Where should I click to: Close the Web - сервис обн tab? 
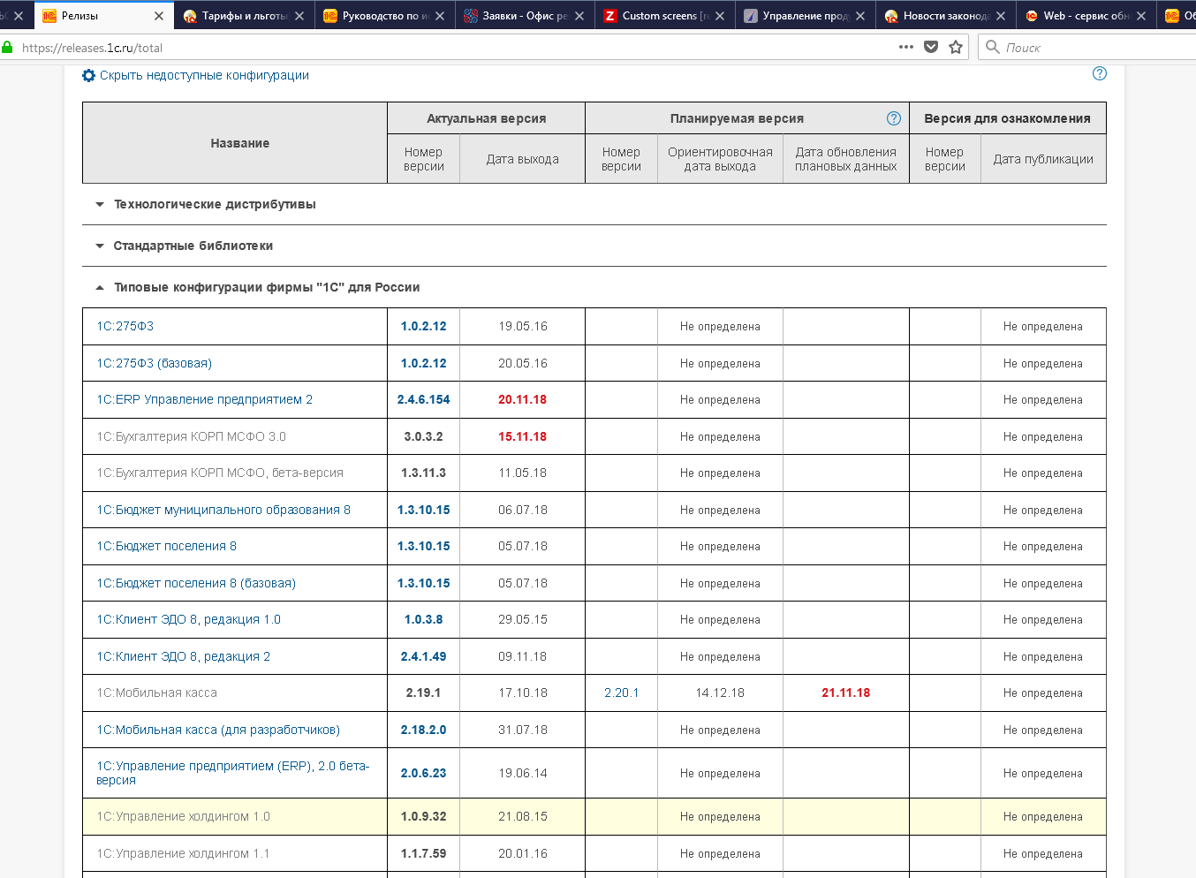(x=1141, y=16)
